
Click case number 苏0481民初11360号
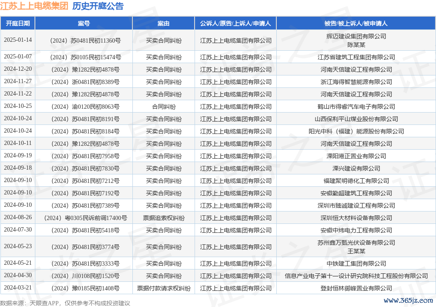[x=85, y=41]
